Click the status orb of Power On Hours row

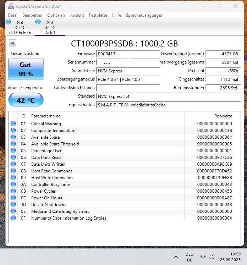coord(13,198)
